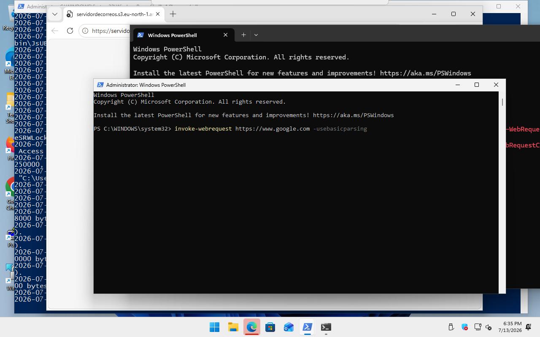Screen dimensions: 540x337
Task: Close the background Administrator console window
Action: point(518,6)
